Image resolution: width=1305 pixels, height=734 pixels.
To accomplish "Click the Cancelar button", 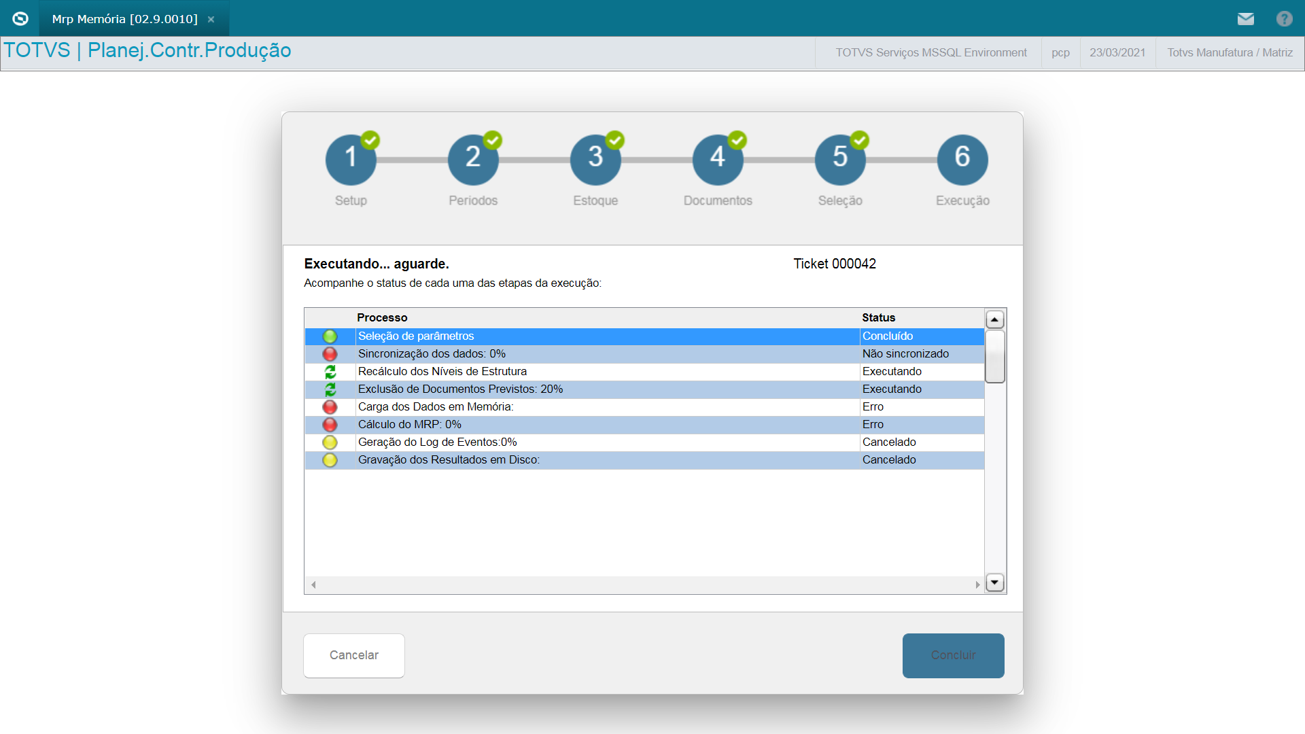I will point(354,655).
